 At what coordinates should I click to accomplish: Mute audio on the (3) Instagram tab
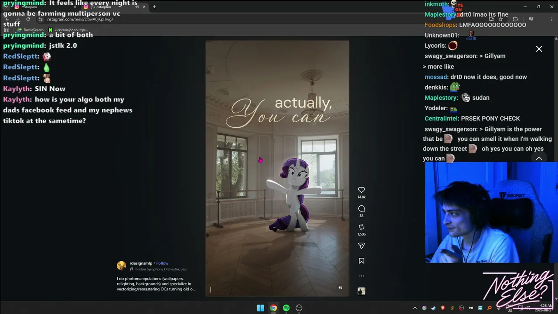pyautogui.click(x=137, y=7)
